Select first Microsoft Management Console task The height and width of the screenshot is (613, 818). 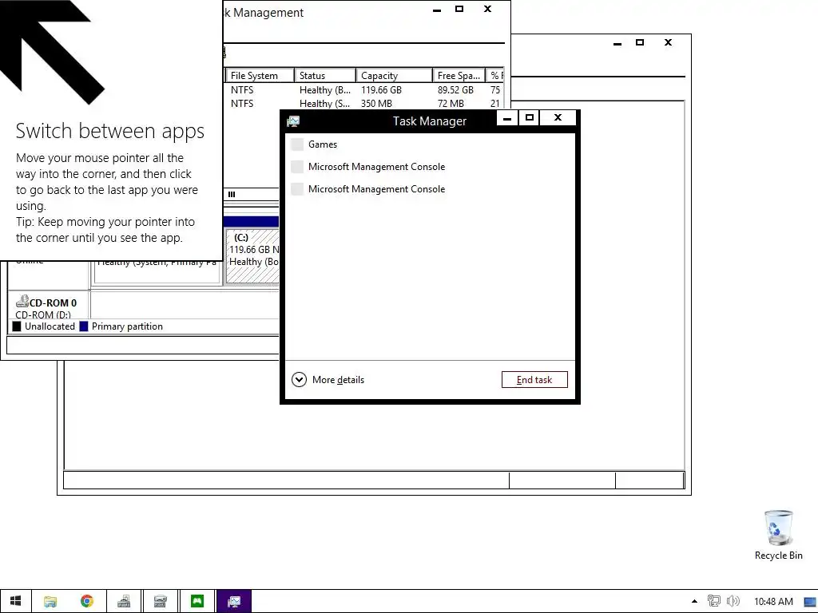pos(430,167)
